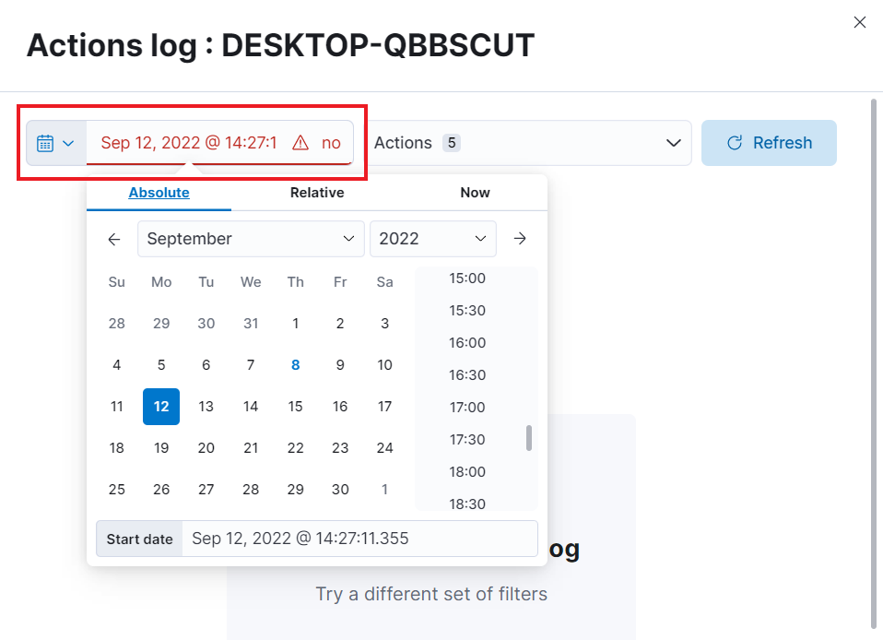Choose 17:00 from the time list

466,407
